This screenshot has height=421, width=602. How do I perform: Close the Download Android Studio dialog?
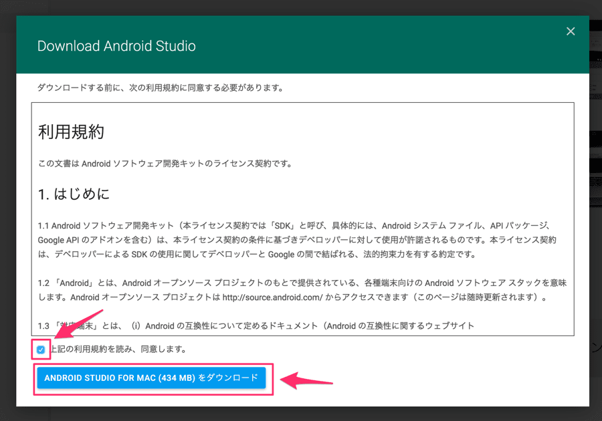(571, 31)
